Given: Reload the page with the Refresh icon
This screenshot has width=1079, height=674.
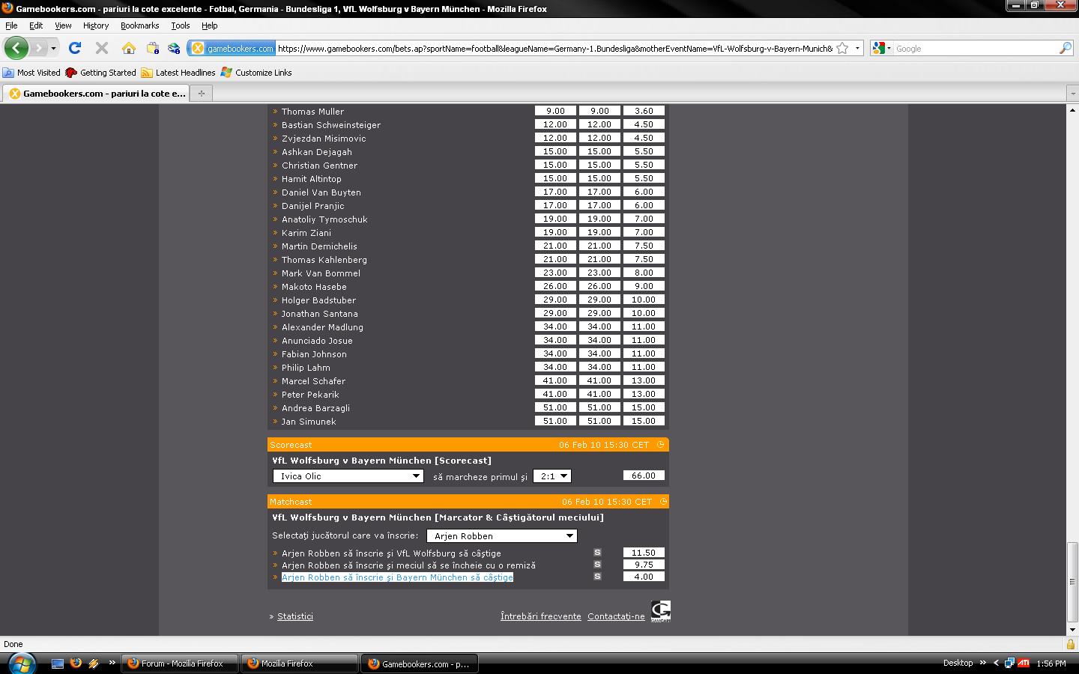Looking at the screenshot, I should point(75,48).
